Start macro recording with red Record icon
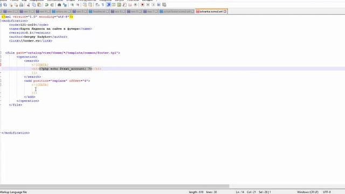Viewport: 345px width, 194px height. tap(142, 5)
